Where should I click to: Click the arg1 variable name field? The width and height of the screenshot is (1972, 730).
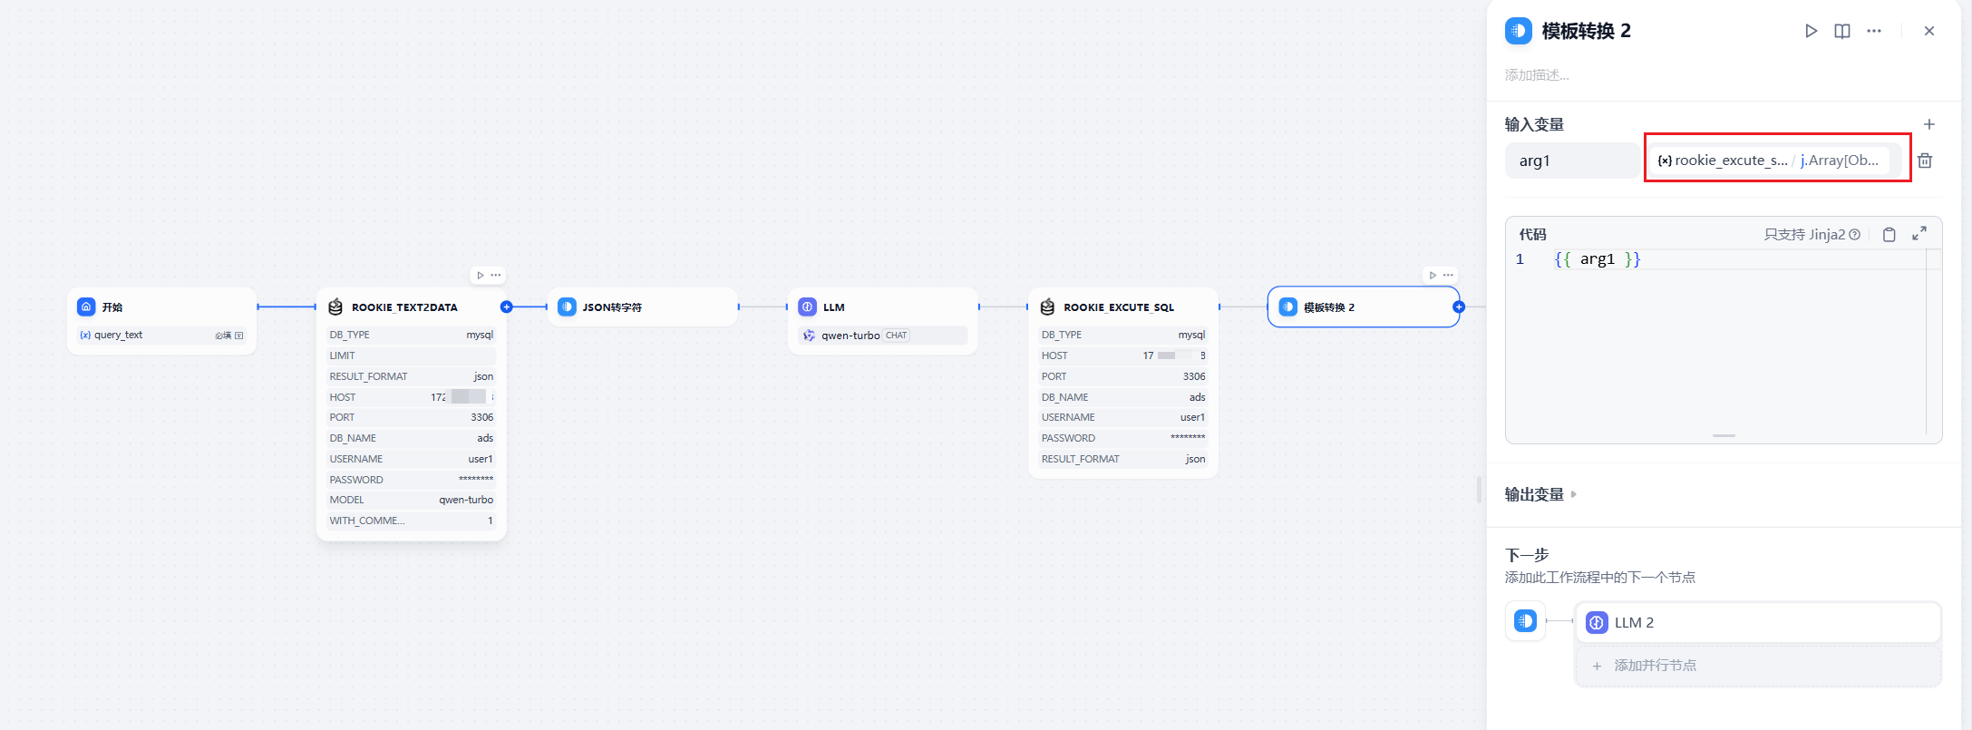(x=1572, y=160)
